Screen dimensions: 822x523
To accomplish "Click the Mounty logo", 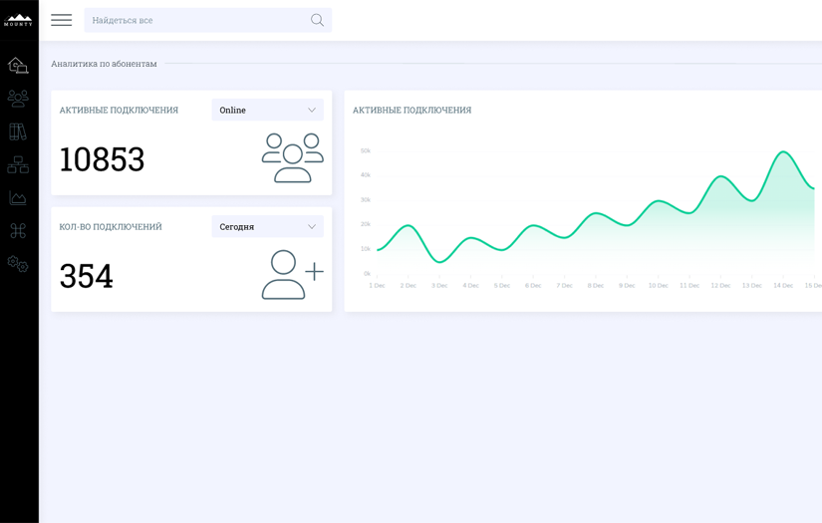I will [x=18, y=20].
